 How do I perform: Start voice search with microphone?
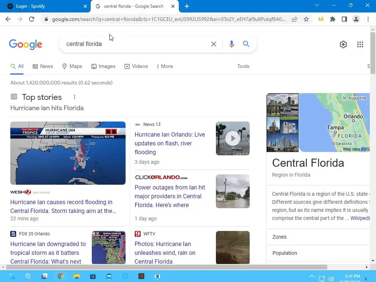click(231, 44)
